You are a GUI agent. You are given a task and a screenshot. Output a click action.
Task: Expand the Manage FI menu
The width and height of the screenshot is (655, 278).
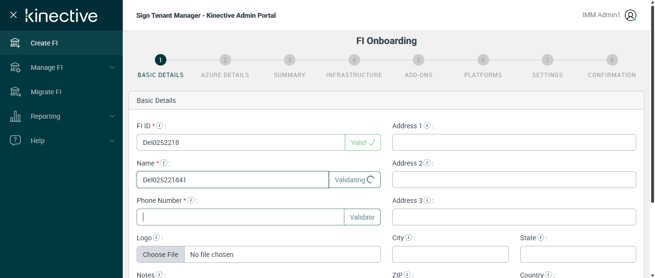(112, 67)
